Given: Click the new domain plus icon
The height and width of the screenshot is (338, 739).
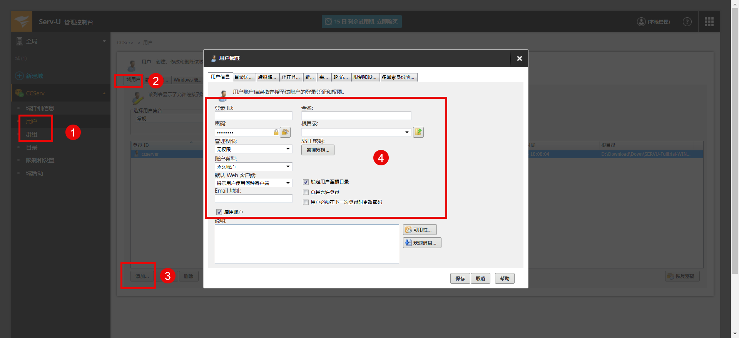Looking at the screenshot, I should pyautogui.click(x=19, y=76).
